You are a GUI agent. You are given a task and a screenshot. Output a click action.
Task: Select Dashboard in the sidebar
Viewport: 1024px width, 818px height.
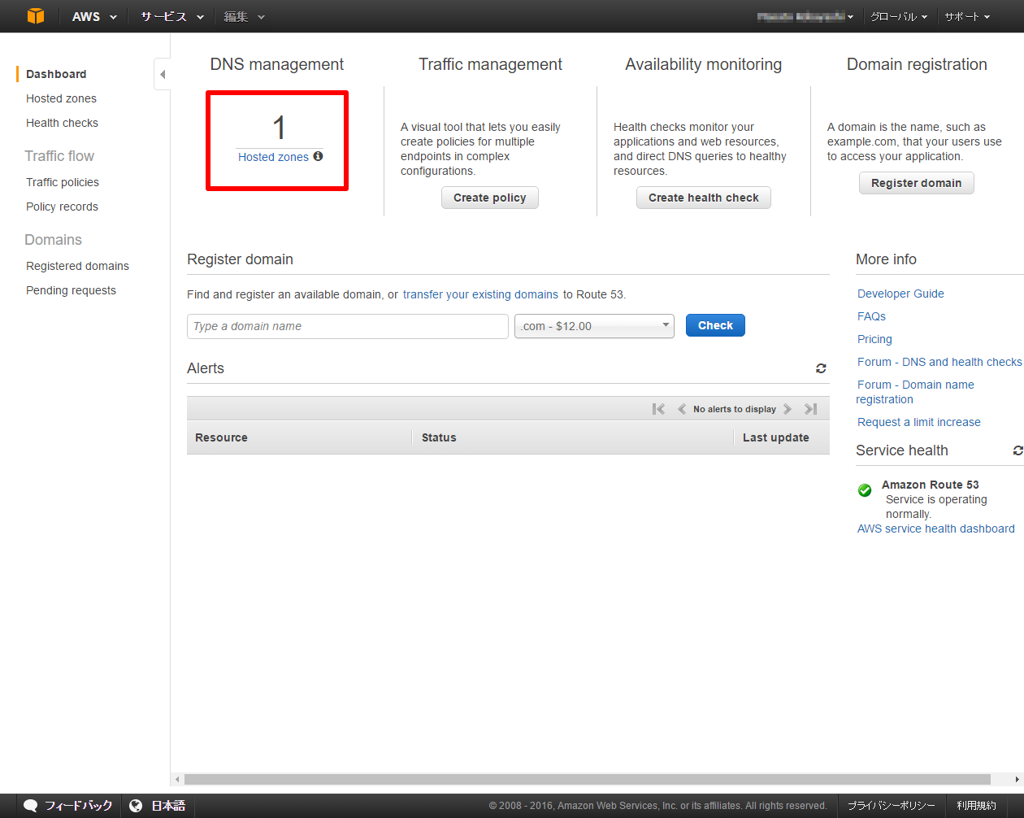click(56, 74)
